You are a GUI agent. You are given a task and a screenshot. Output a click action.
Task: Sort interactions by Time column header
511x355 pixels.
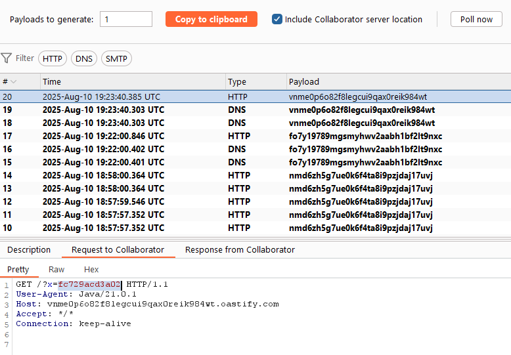coord(52,82)
